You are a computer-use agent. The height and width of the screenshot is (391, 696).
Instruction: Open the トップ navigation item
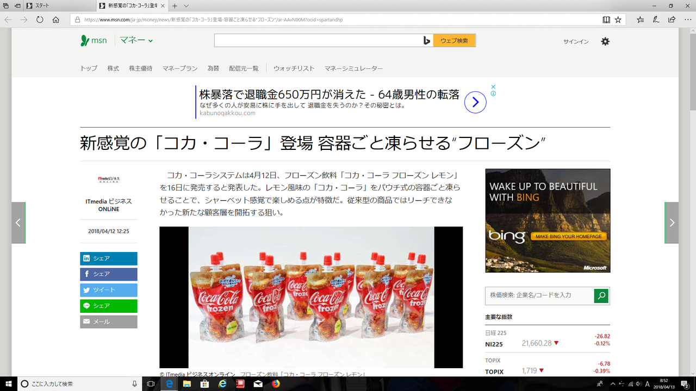(89, 68)
